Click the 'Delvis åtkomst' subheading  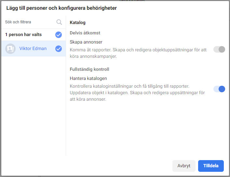pos(85,33)
